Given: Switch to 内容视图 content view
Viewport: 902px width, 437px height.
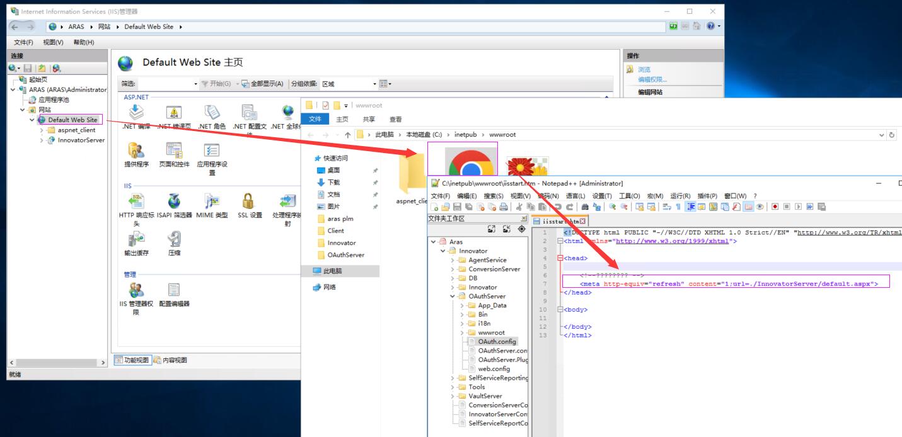Looking at the screenshot, I should tap(170, 360).
